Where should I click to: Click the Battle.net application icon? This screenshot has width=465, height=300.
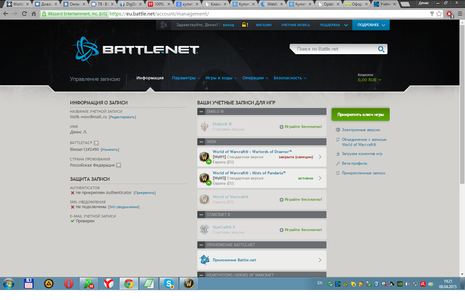pos(204,260)
